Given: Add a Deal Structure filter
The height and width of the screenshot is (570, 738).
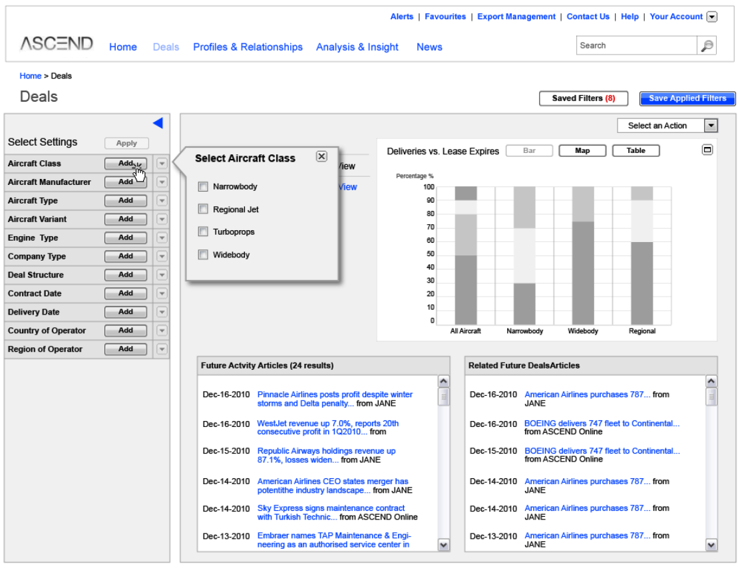Looking at the screenshot, I should pos(126,275).
